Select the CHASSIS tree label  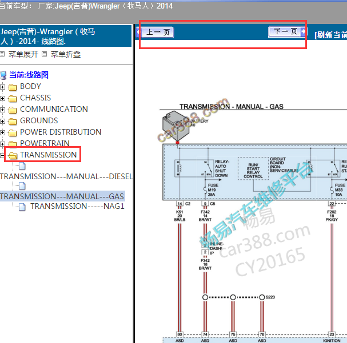tap(35, 98)
